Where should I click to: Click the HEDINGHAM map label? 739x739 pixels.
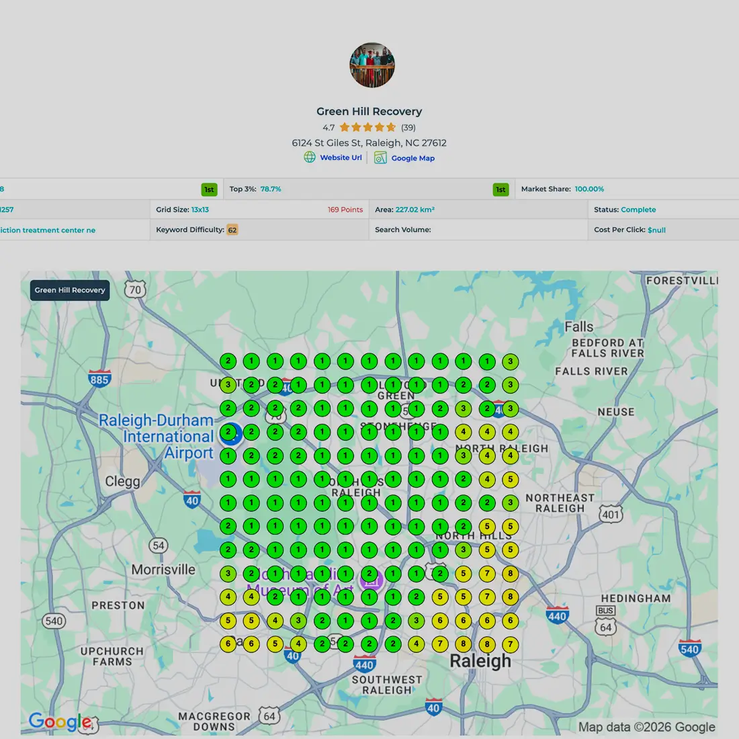click(636, 598)
